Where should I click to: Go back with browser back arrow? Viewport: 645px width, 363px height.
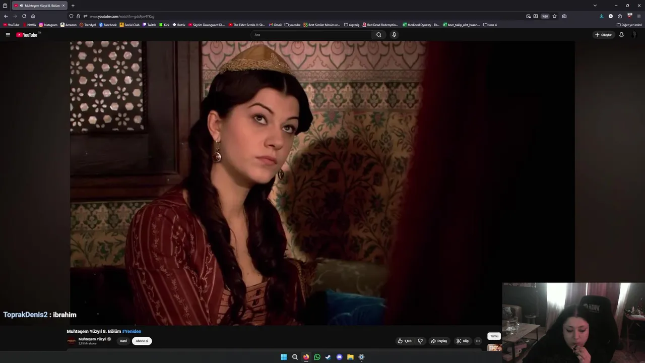pyautogui.click(x=6, y=16)
